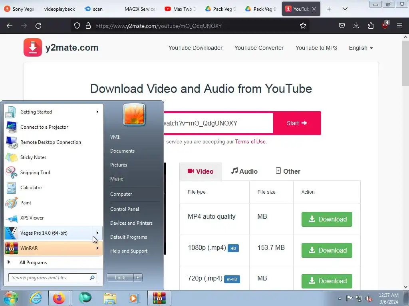Bookmark this page with star icon
The height and width of the screenshot is (306, 409).
303,26
